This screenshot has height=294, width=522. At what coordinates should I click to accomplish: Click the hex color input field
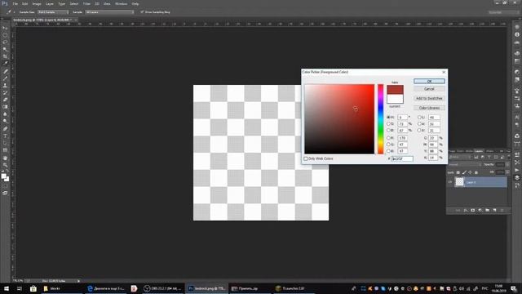(x=402, y=159)
